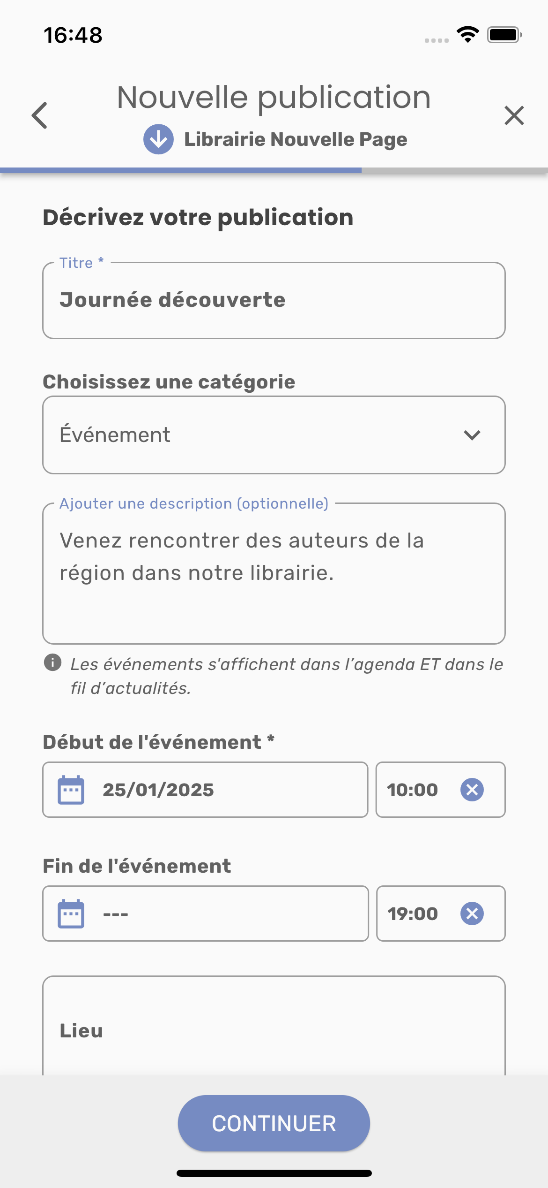Tap the blue down-arrow icon beside Librairie
548x1188 pixels.
click(158, 139)
